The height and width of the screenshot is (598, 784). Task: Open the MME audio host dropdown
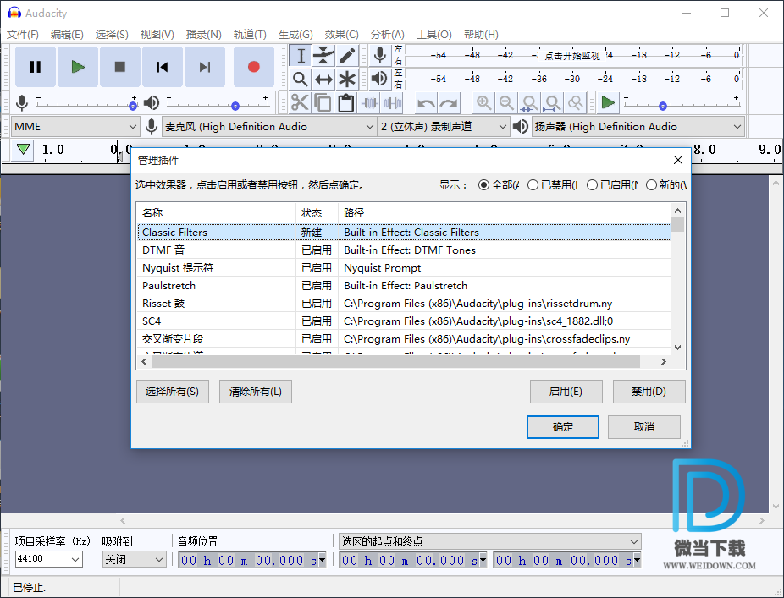tap(75, 127)
